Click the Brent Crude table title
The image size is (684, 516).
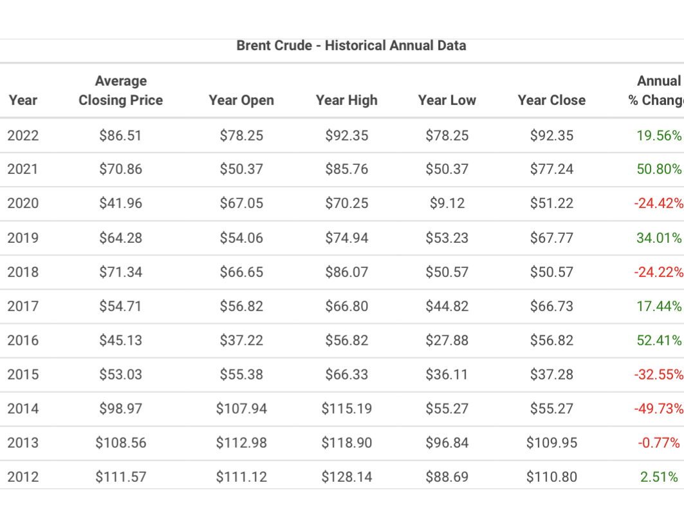(x=351, y=45)
